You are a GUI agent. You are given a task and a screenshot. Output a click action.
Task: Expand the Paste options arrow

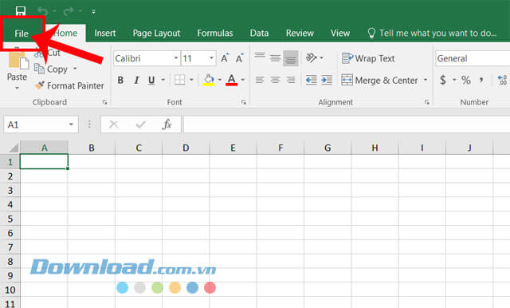coord(18,89)
